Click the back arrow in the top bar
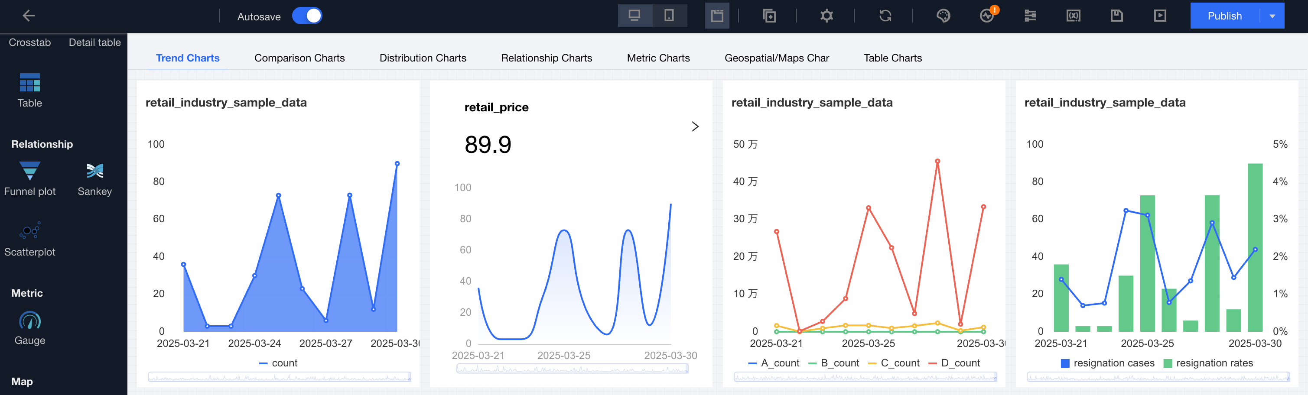This screenshot has width=1308, height=395. (x=29, y=16)
